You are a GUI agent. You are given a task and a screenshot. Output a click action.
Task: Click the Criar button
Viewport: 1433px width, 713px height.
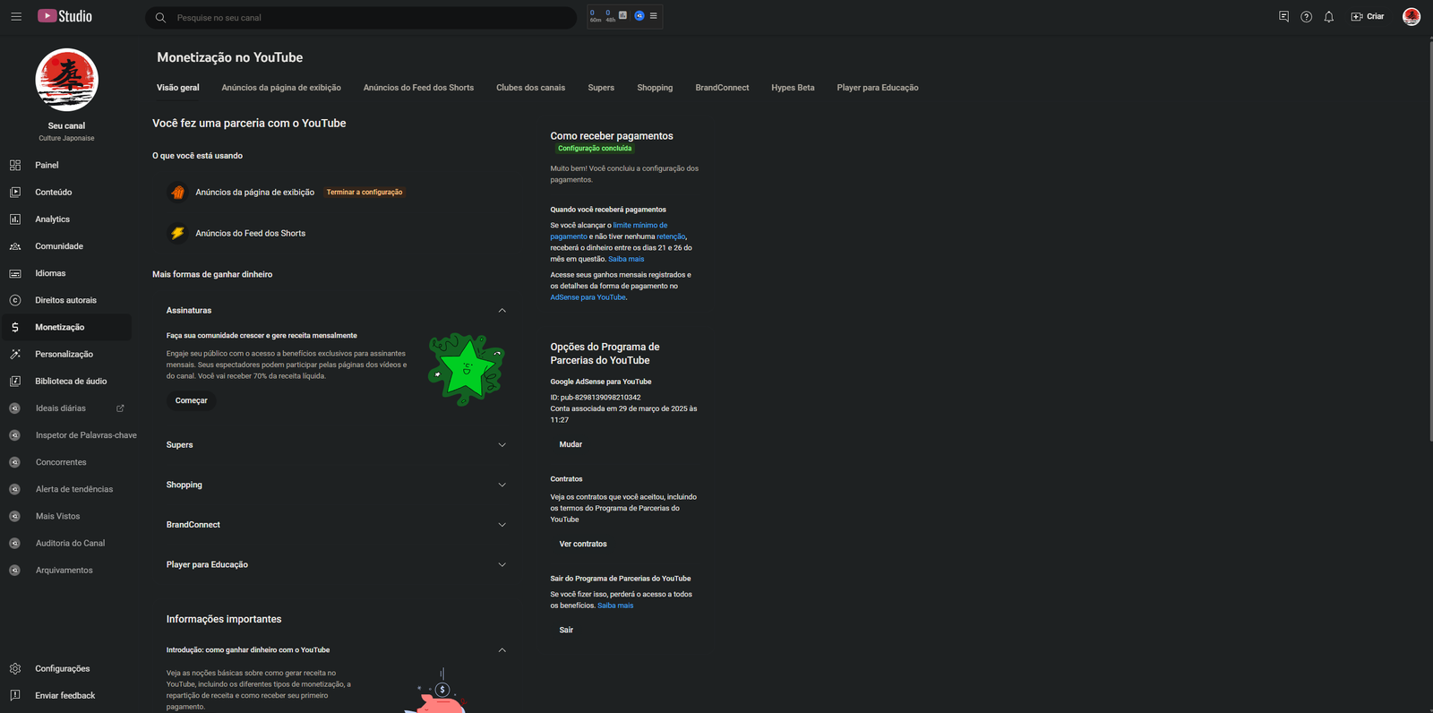pyautogui.click(x=1368, y=16)
